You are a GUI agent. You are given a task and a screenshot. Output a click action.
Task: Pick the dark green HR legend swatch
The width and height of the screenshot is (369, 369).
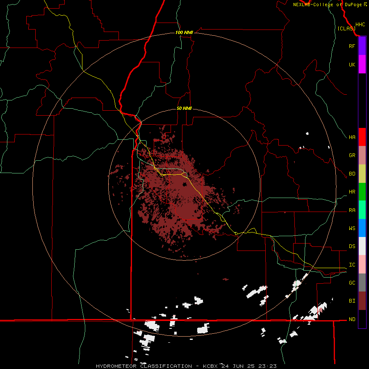click(x=362, y=191)
